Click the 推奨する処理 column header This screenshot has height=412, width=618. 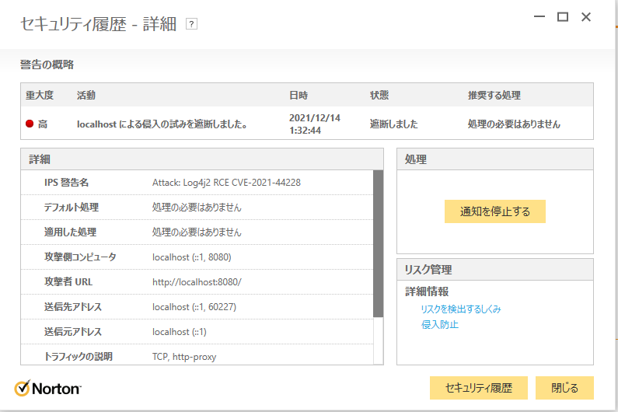494,96
